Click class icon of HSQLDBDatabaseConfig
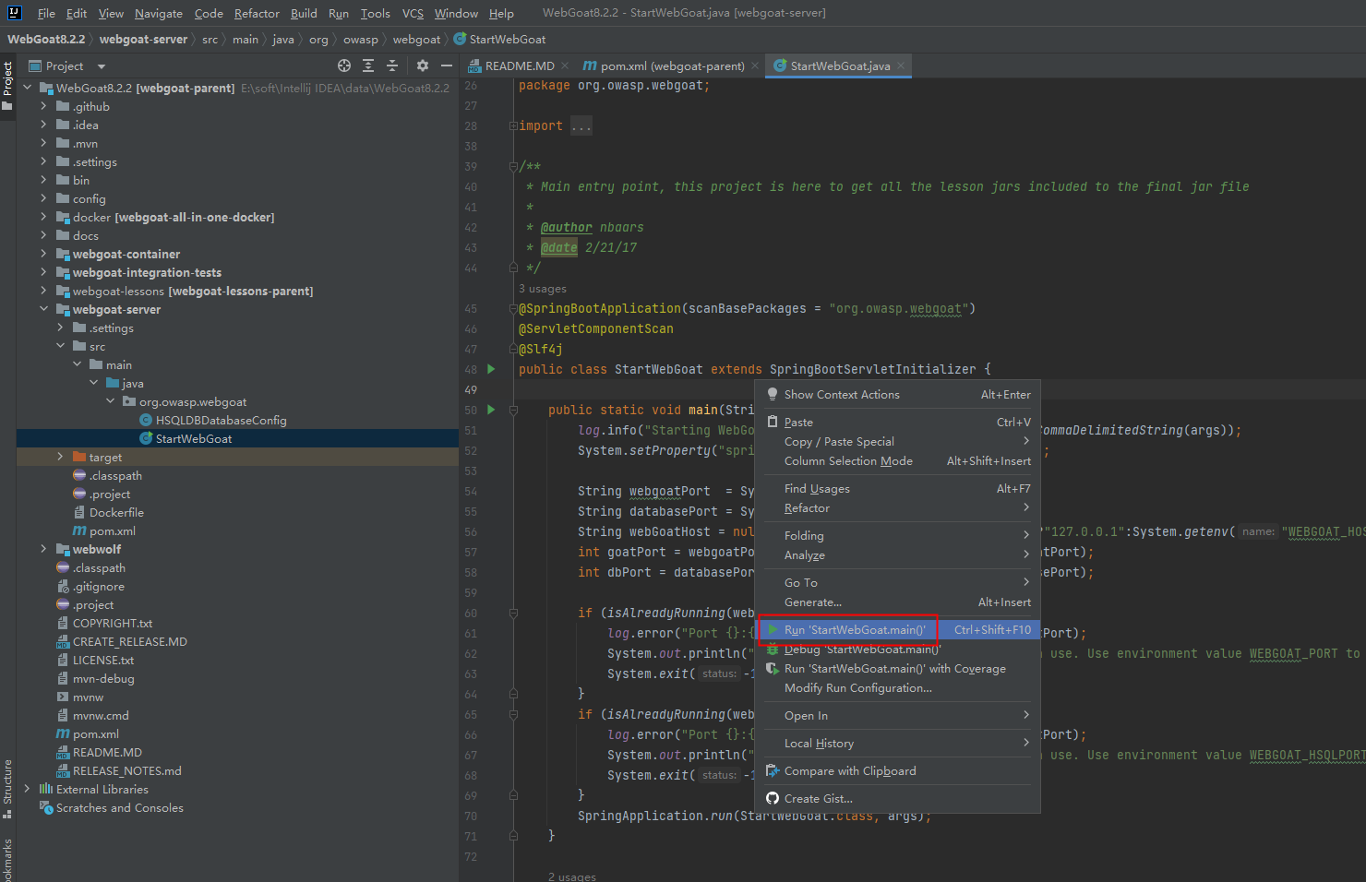This screenshot has width=1366, height=882. click(x=146, y=421)
